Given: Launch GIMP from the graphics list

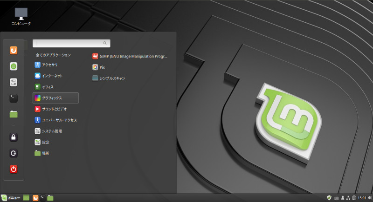Looking at the screenshot, I should (130, 56).
